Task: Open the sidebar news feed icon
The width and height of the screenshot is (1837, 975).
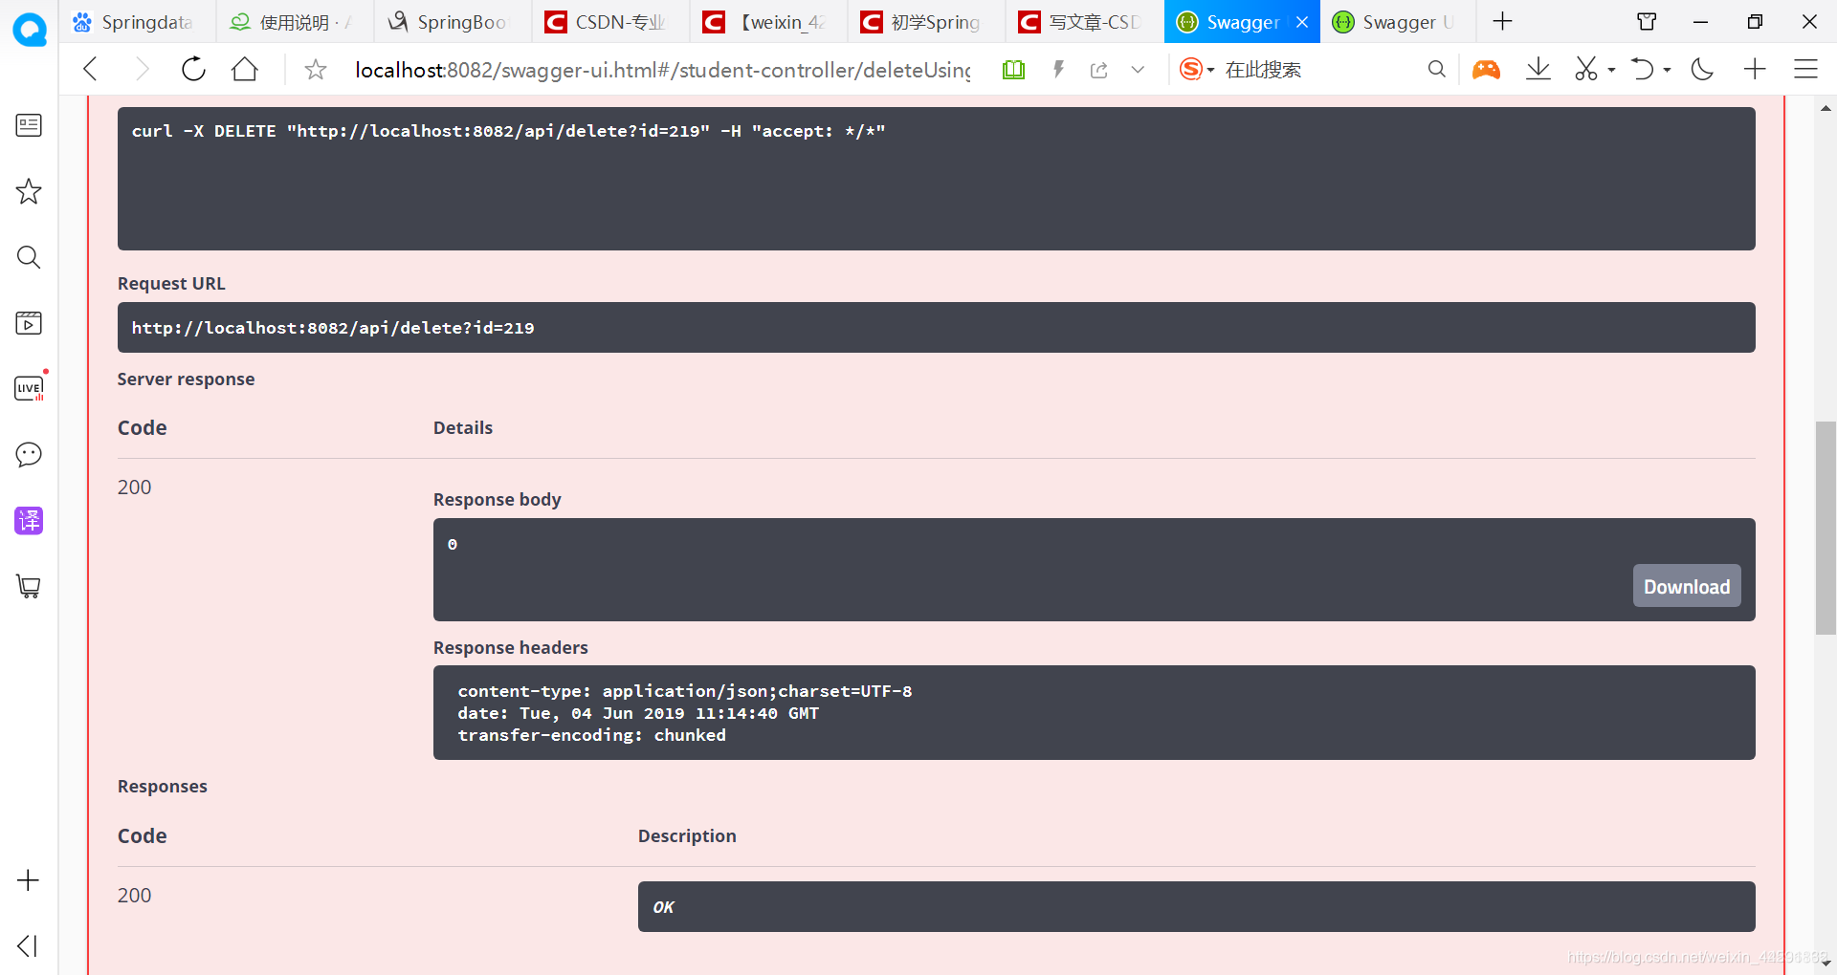Action: click(x=29, y=125)
